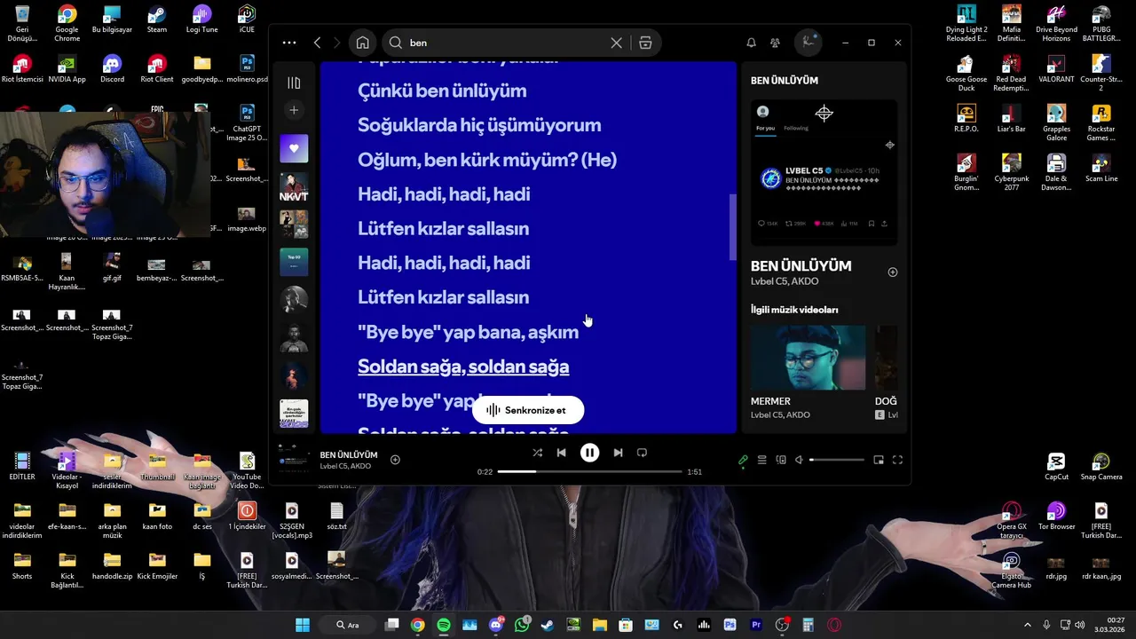The width and height of the screenshot is (1136, 639).
Task: Play the MERMER music video thumbnail
Action: 808,357
